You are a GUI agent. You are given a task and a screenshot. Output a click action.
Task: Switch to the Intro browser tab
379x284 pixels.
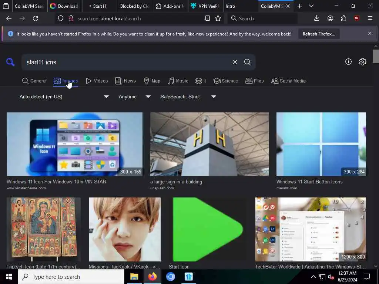[241, 6]
